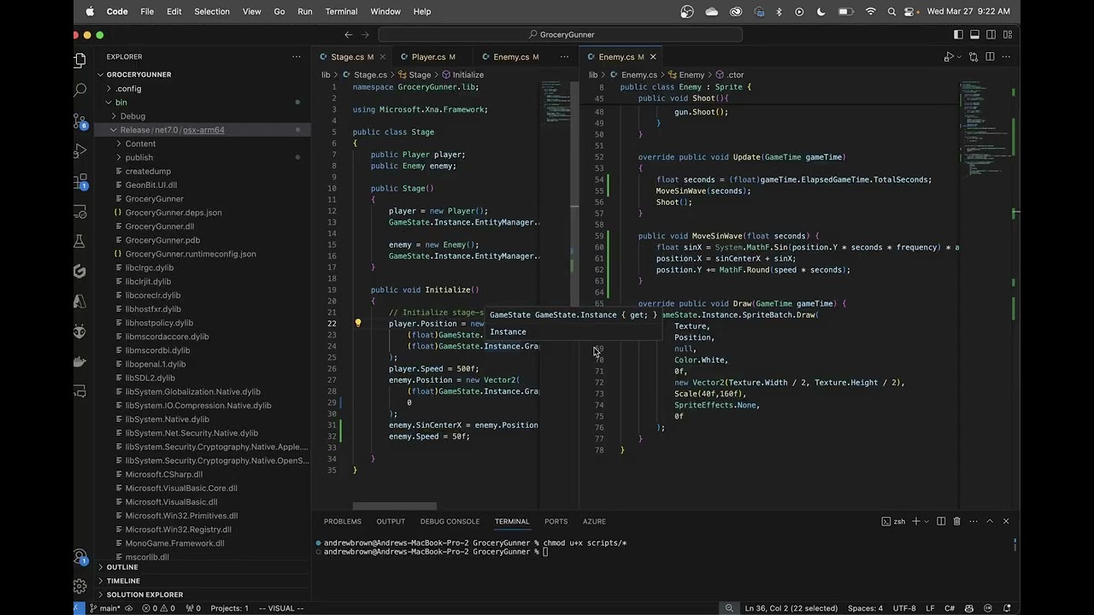The height and width of the screenshot is (615, 1094).
Task: Expand the Debug folder in explorer
Action: pyautogui.click(x=132, y=116)
